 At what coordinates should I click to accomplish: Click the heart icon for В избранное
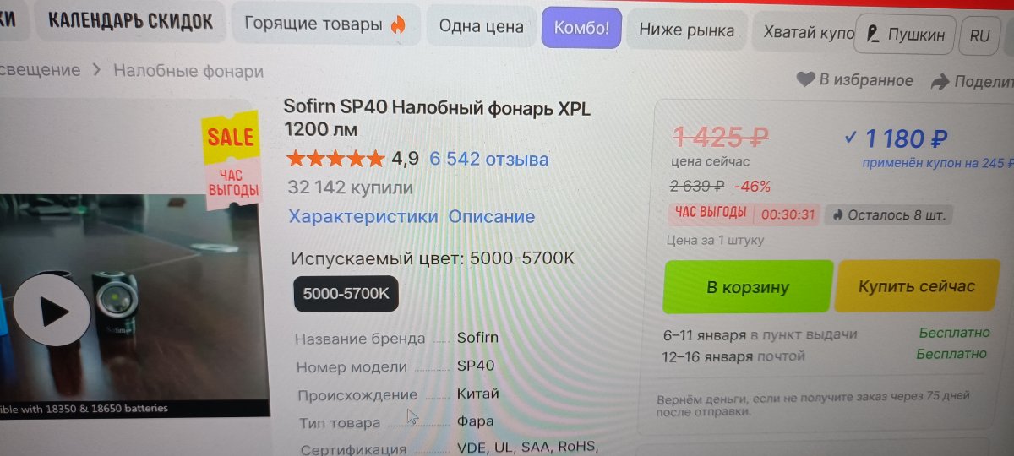pyautogui.click(x=806, y=80)
